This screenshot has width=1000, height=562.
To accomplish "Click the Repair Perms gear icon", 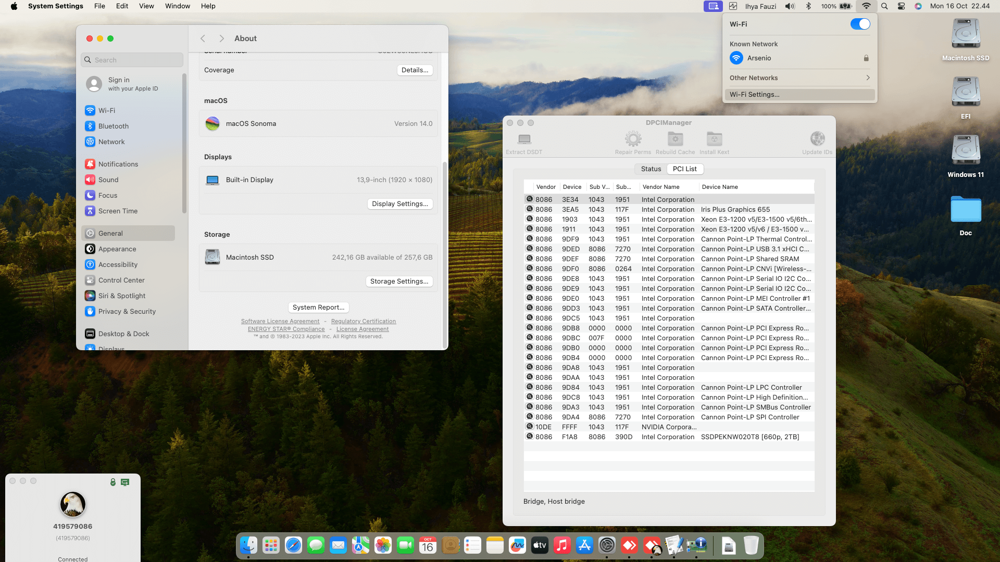I will click(x=633, y=139).
